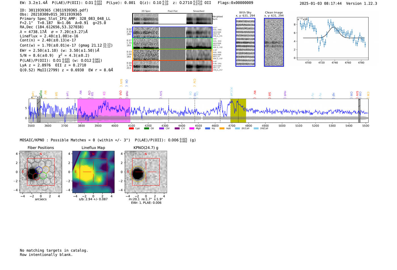Open the With Sky image thumbnail
The width and height of the screenshot is (397, 270).
click(245, 42)
